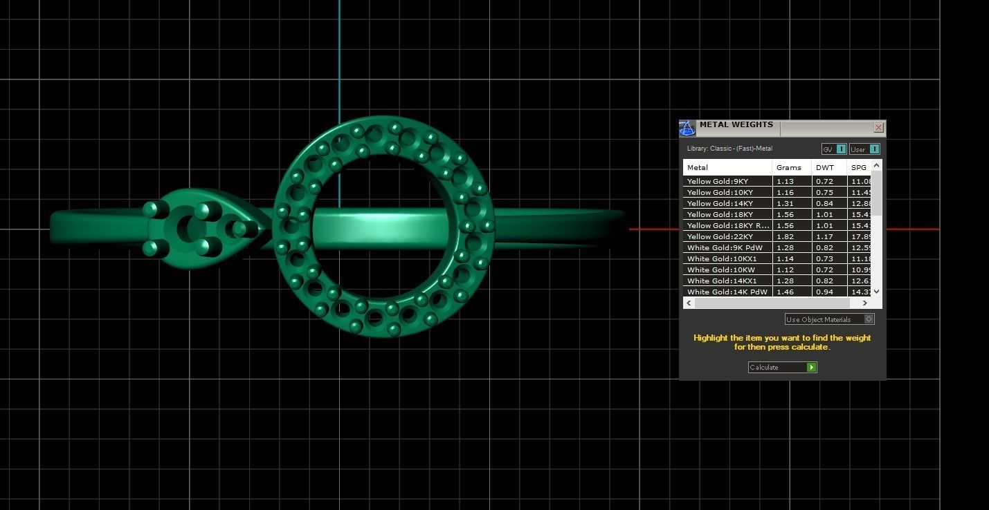Image resolution: width=989 pixels, height=510 pixels.
Task: Click the 1.13 grams value for 9KY
Action: [785, 181]
